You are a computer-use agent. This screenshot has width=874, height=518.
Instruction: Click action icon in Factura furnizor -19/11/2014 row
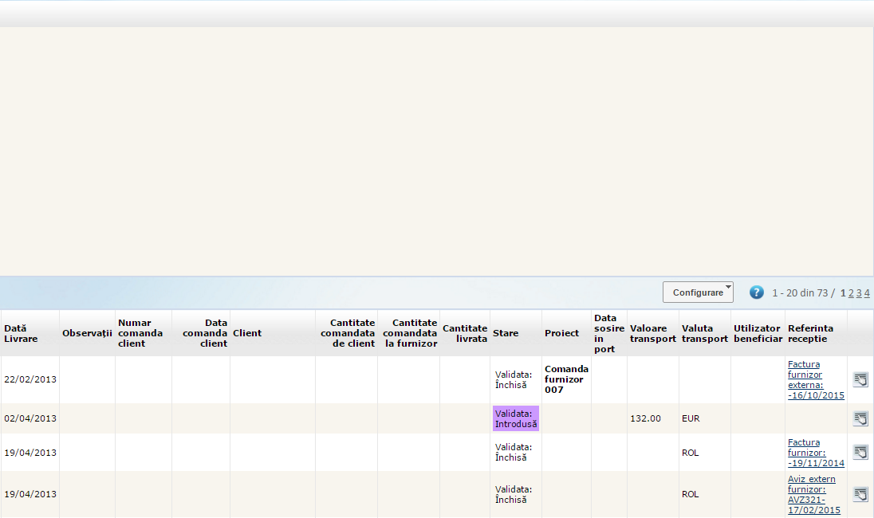click(x=860, y=452)
